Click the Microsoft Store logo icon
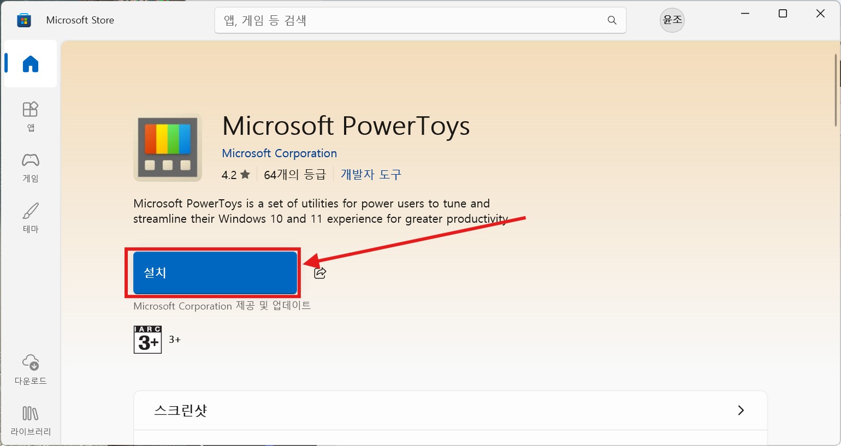This screenshot has width=841, height=446. coord(24,20)
